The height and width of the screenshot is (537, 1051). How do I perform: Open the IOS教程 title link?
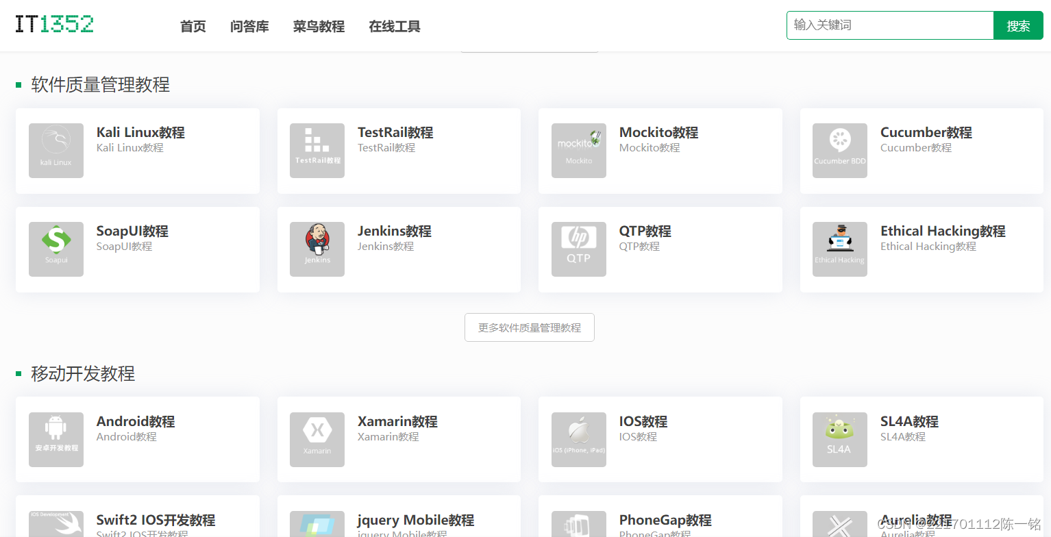[643, 421]
